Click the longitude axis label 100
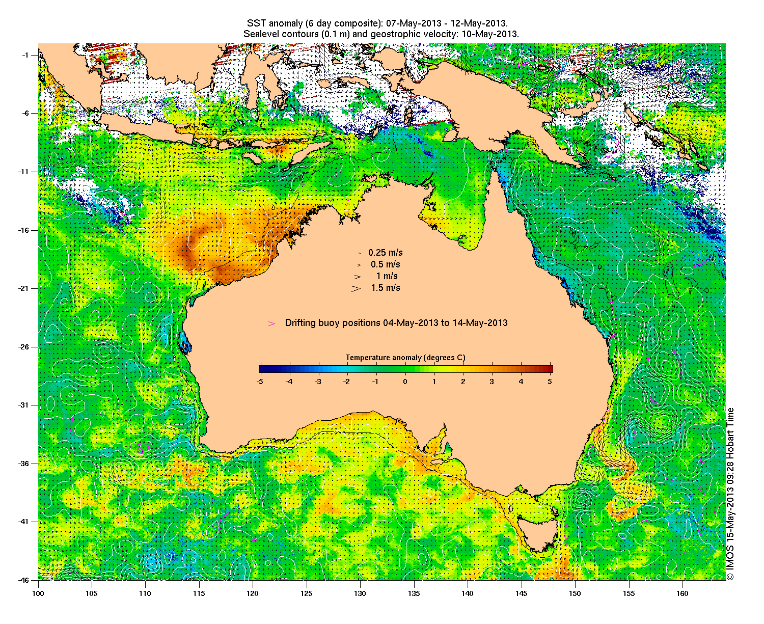This screenshot has width=764, height=624. tap(38, 593)
